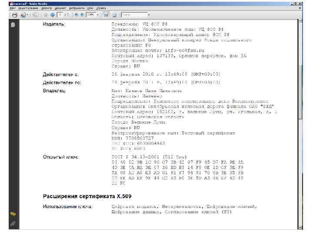Click the zoom out round icon

(x=76, y=15)
